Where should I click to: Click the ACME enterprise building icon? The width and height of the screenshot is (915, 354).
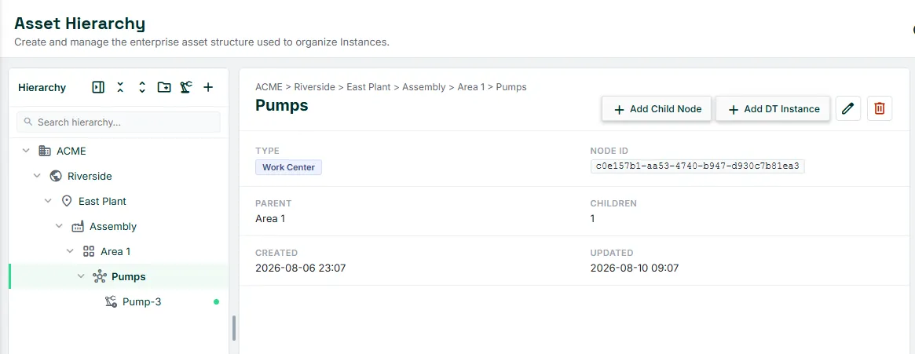coord(44,151)
